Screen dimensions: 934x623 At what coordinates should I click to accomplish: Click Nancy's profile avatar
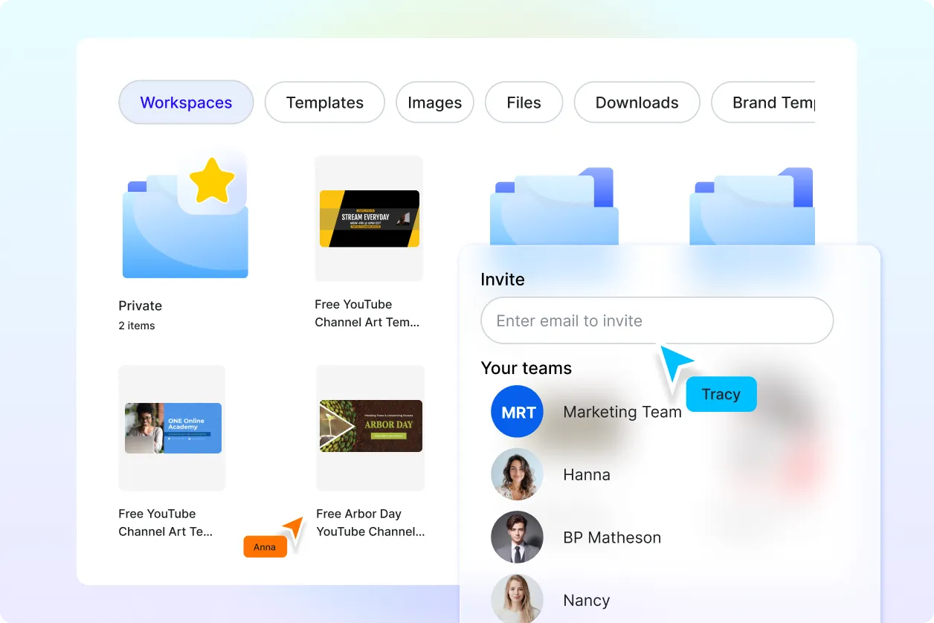click(517, 599)
